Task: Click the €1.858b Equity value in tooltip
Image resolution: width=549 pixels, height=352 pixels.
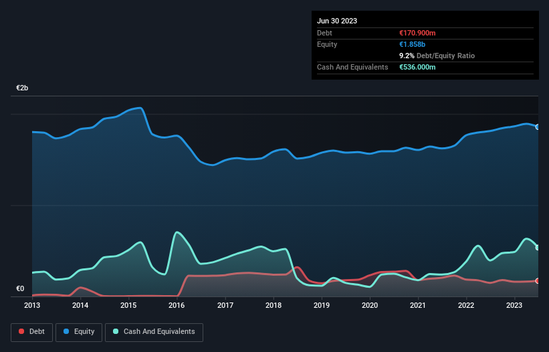Action: click(412, 44)
